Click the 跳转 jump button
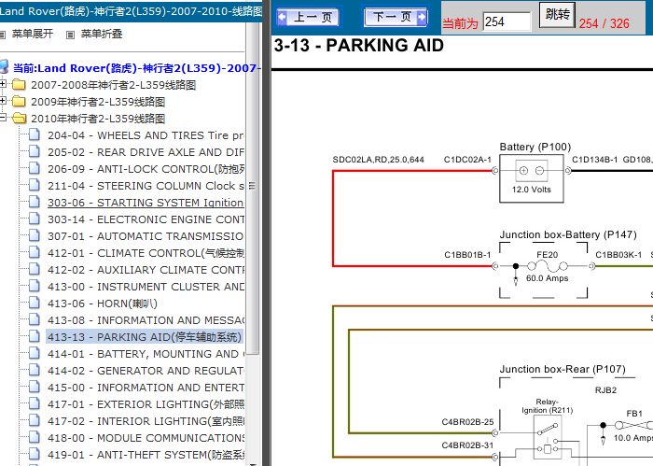 [x=557, y=15]
